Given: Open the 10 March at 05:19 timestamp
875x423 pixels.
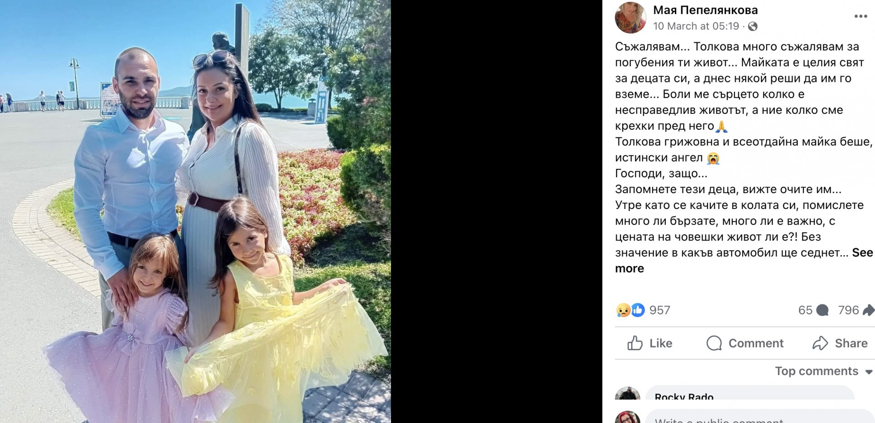Looking at the screenshot, I should 696,26.
